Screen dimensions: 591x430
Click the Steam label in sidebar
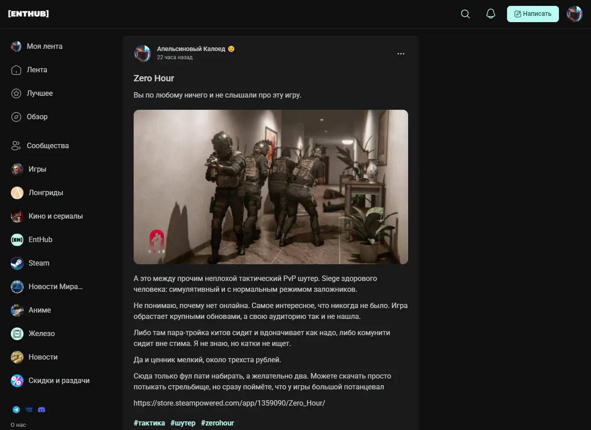click(x=39, y=263)
